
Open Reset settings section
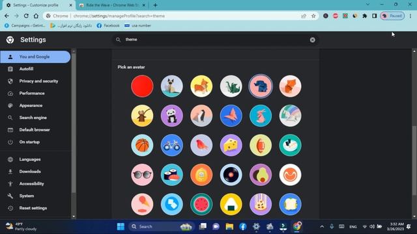click(35, 208)
